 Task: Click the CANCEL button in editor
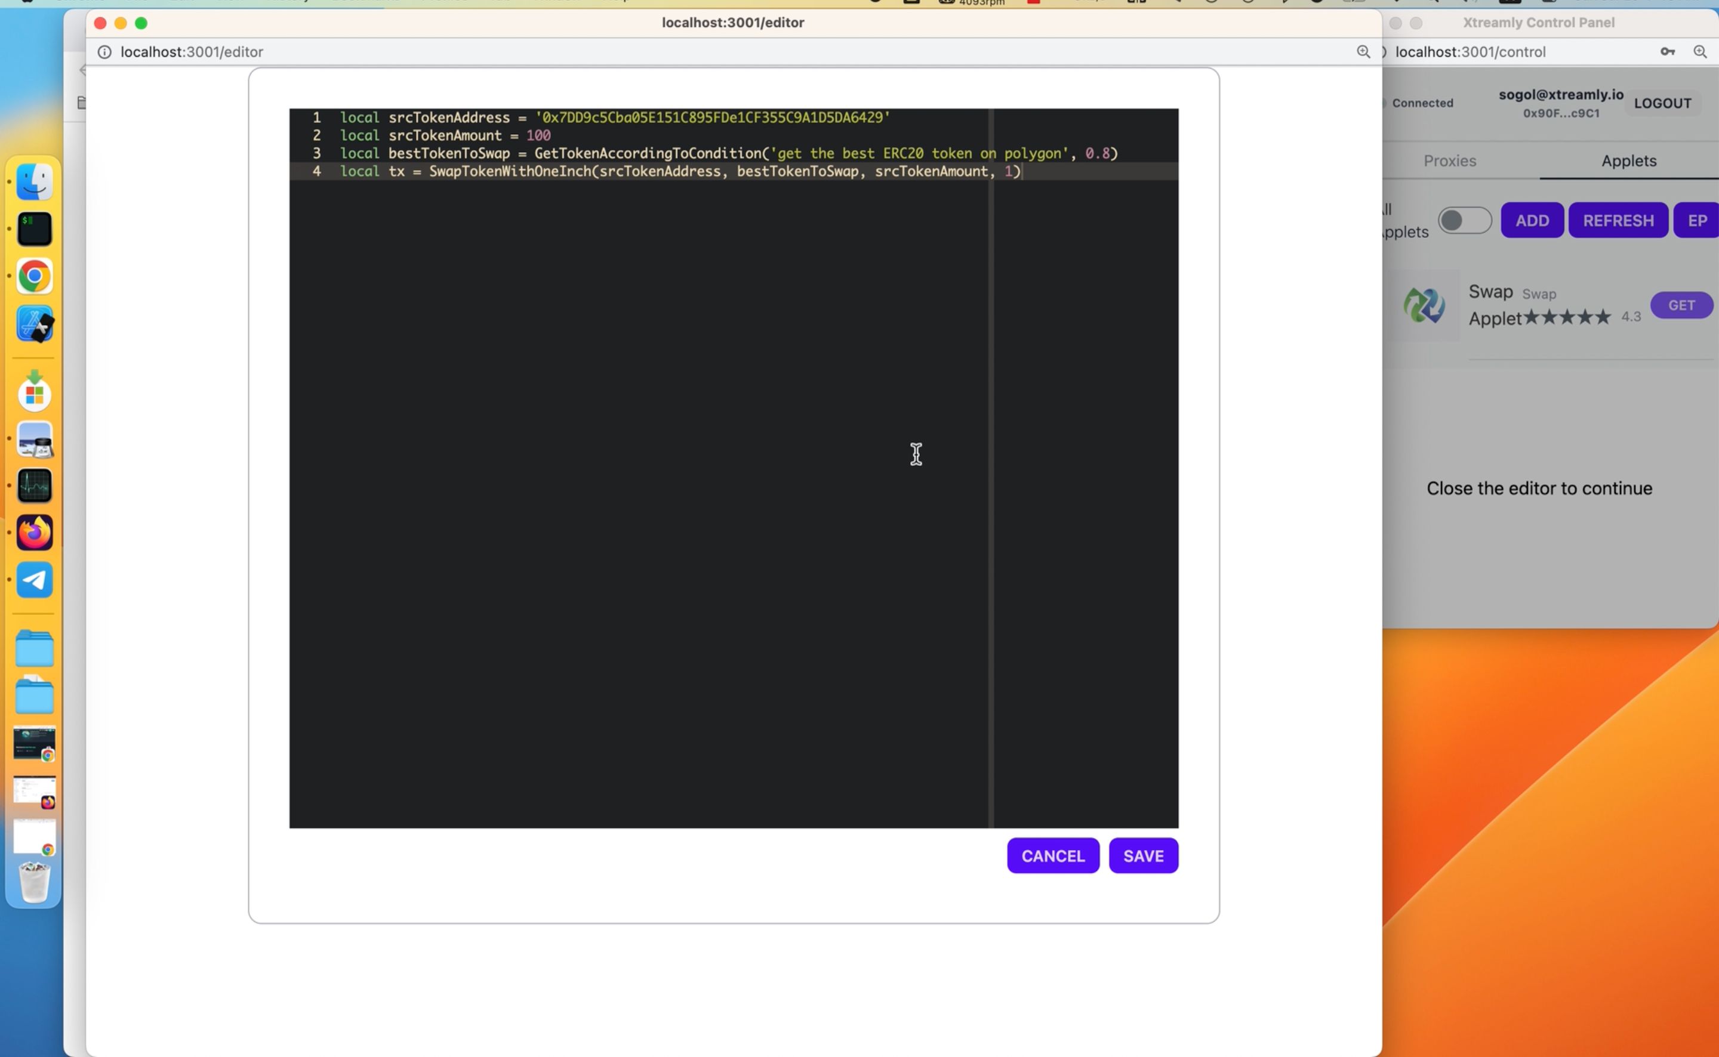click(x=1052, y=855)
